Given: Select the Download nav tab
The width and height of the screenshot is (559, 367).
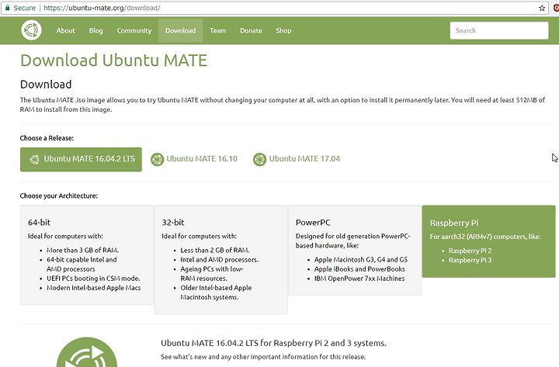Looking at the screenshot, I should coord(180,30).
